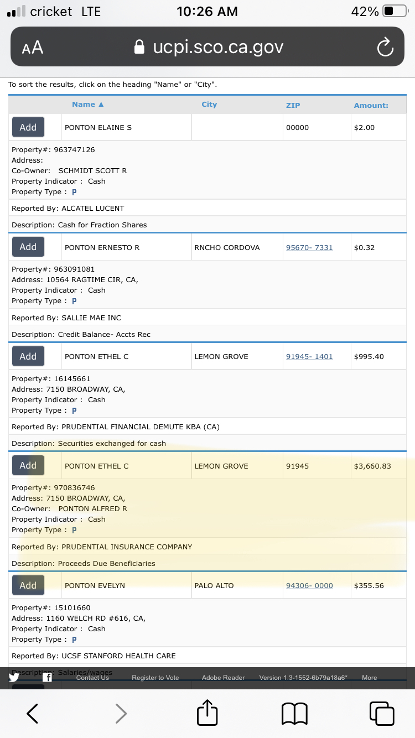
Task: Select name PONTON ERNESTO R
Action: [x=102, y=248]
